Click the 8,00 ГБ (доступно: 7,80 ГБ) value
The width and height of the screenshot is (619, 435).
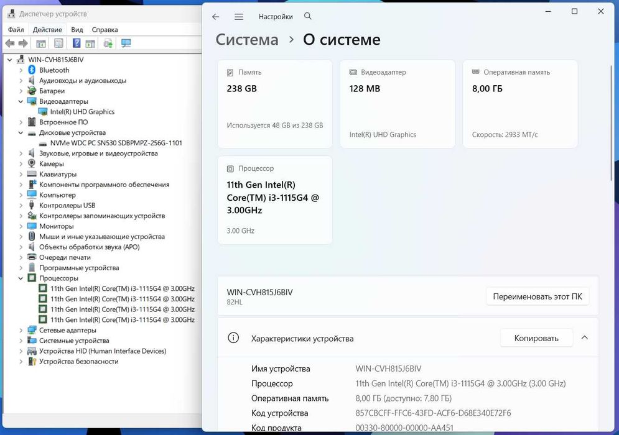click(404, 398)
